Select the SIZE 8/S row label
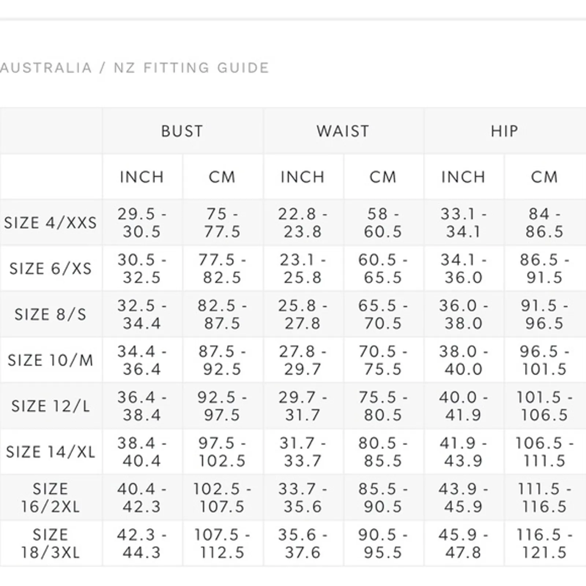Image resolution: width=586 pixels, height=586 pixels. pyautogui.click(x=51, y=314)
